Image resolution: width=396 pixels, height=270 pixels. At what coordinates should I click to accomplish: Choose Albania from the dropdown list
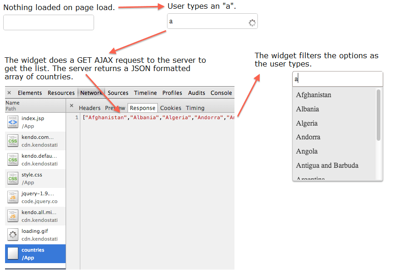coord(307,109)
